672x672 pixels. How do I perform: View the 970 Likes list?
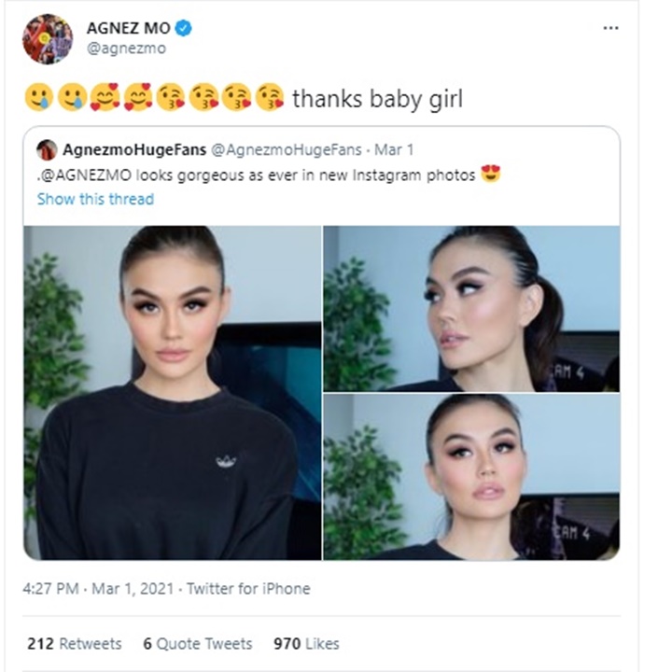pos(306,644)
